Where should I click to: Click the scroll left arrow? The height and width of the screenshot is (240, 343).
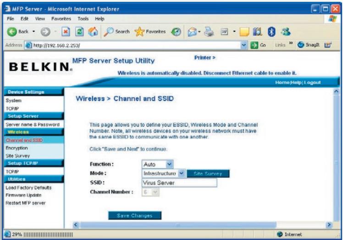[x=76, y=225]
